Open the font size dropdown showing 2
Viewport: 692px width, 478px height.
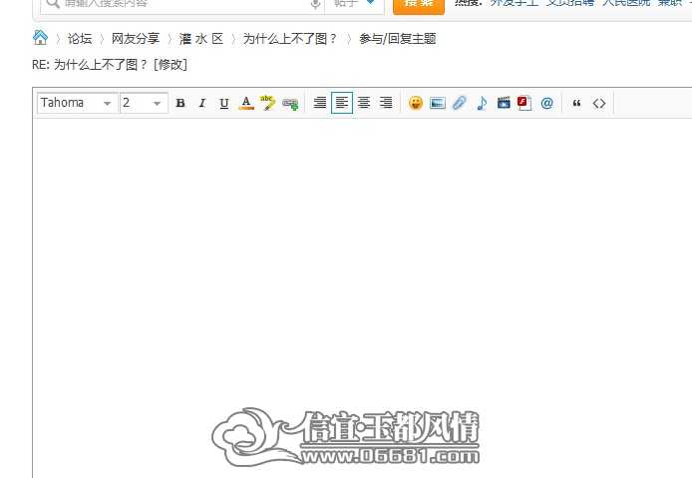pyautogui.click(x=144, y=103)
